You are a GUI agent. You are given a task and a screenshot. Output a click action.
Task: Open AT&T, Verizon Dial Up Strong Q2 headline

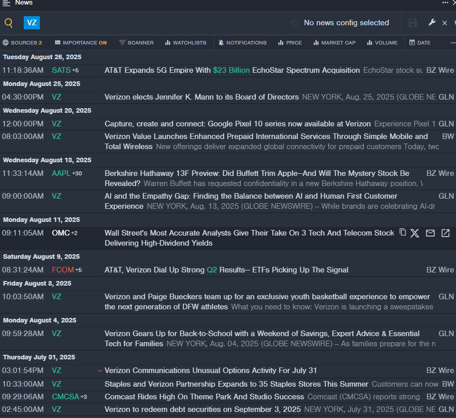click(226, 270)
